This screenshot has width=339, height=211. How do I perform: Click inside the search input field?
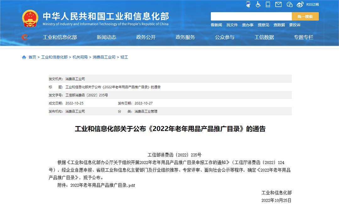click(x=251, y=16)
